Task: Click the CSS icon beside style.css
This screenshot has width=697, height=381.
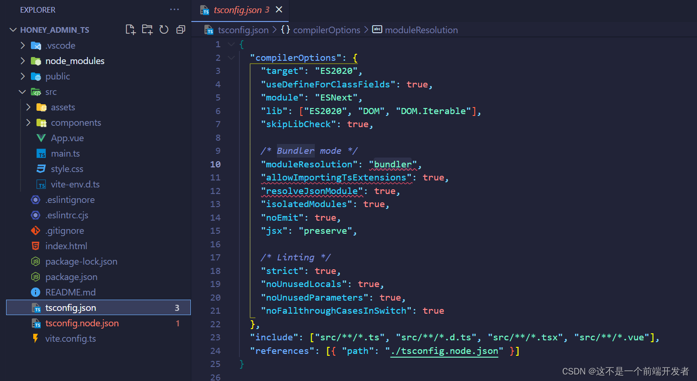Action: point(41,169)
